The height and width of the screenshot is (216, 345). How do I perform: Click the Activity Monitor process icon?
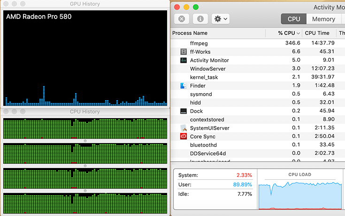[x=184, y=60]
